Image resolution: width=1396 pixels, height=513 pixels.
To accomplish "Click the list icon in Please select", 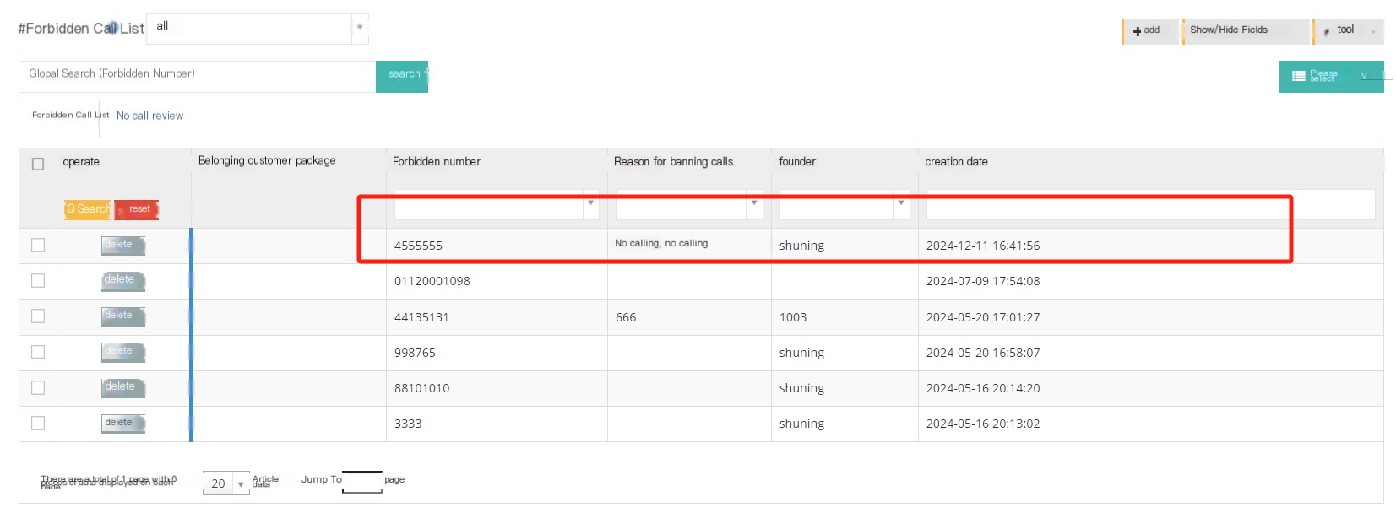I will (1298, 76).
